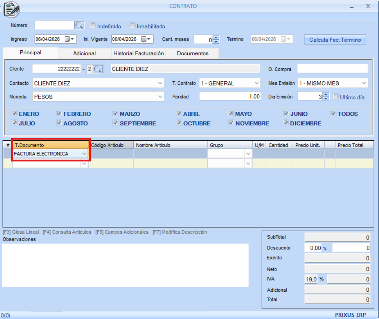Switch to the Adicional tab
The image size is (379, 319).
click(84, 53)
